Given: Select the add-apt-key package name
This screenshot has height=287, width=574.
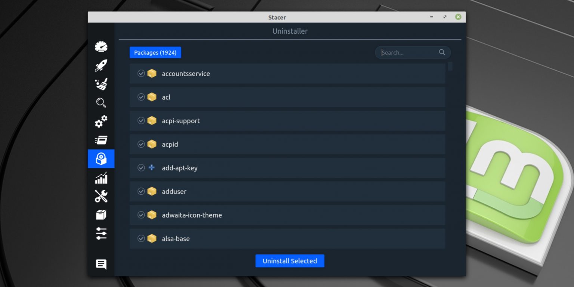Looking at the screenshot, I should 179,168.
